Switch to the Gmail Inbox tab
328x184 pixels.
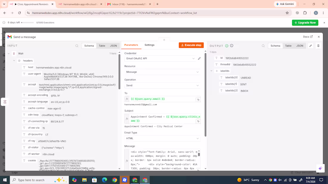click(129, 4)
